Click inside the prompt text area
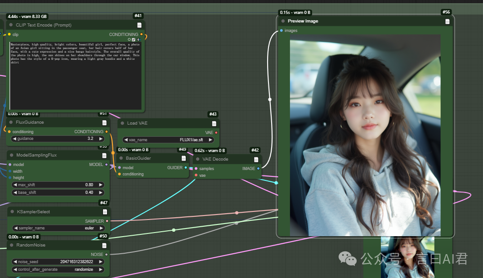 coord(76,76)
